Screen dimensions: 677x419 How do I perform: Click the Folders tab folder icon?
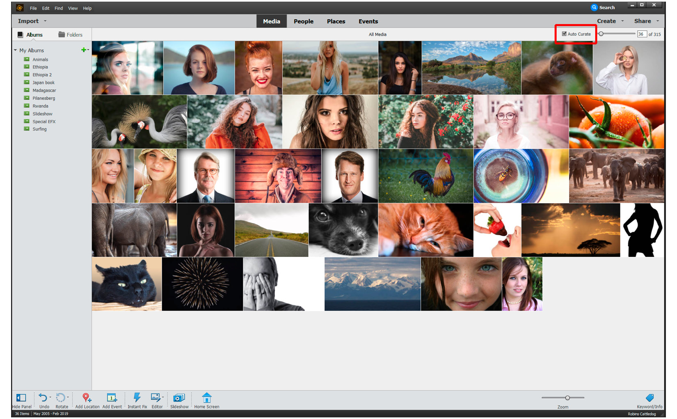(62, 34)
